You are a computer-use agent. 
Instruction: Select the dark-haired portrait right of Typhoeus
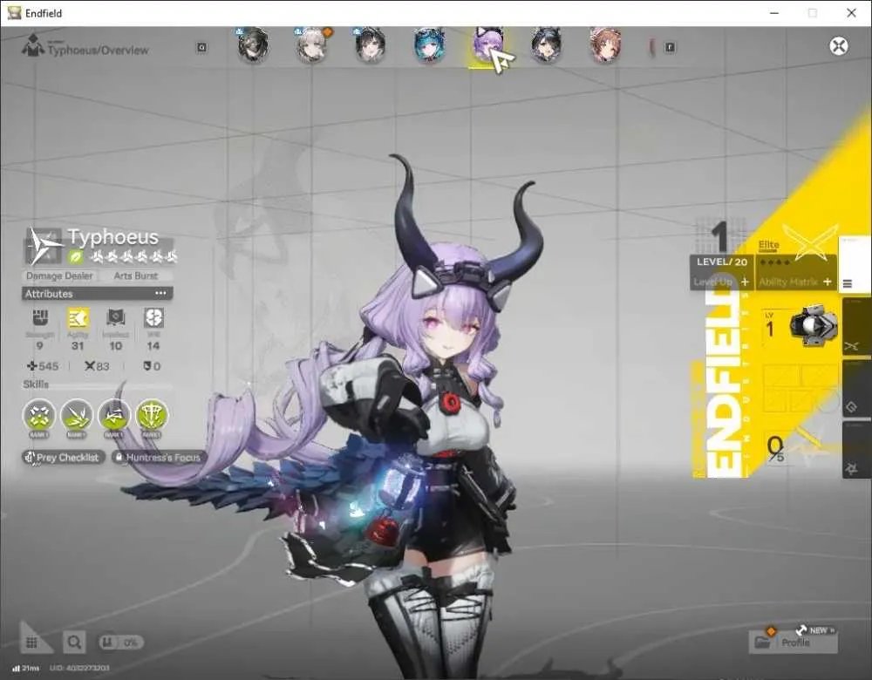(x=546, y=45)
